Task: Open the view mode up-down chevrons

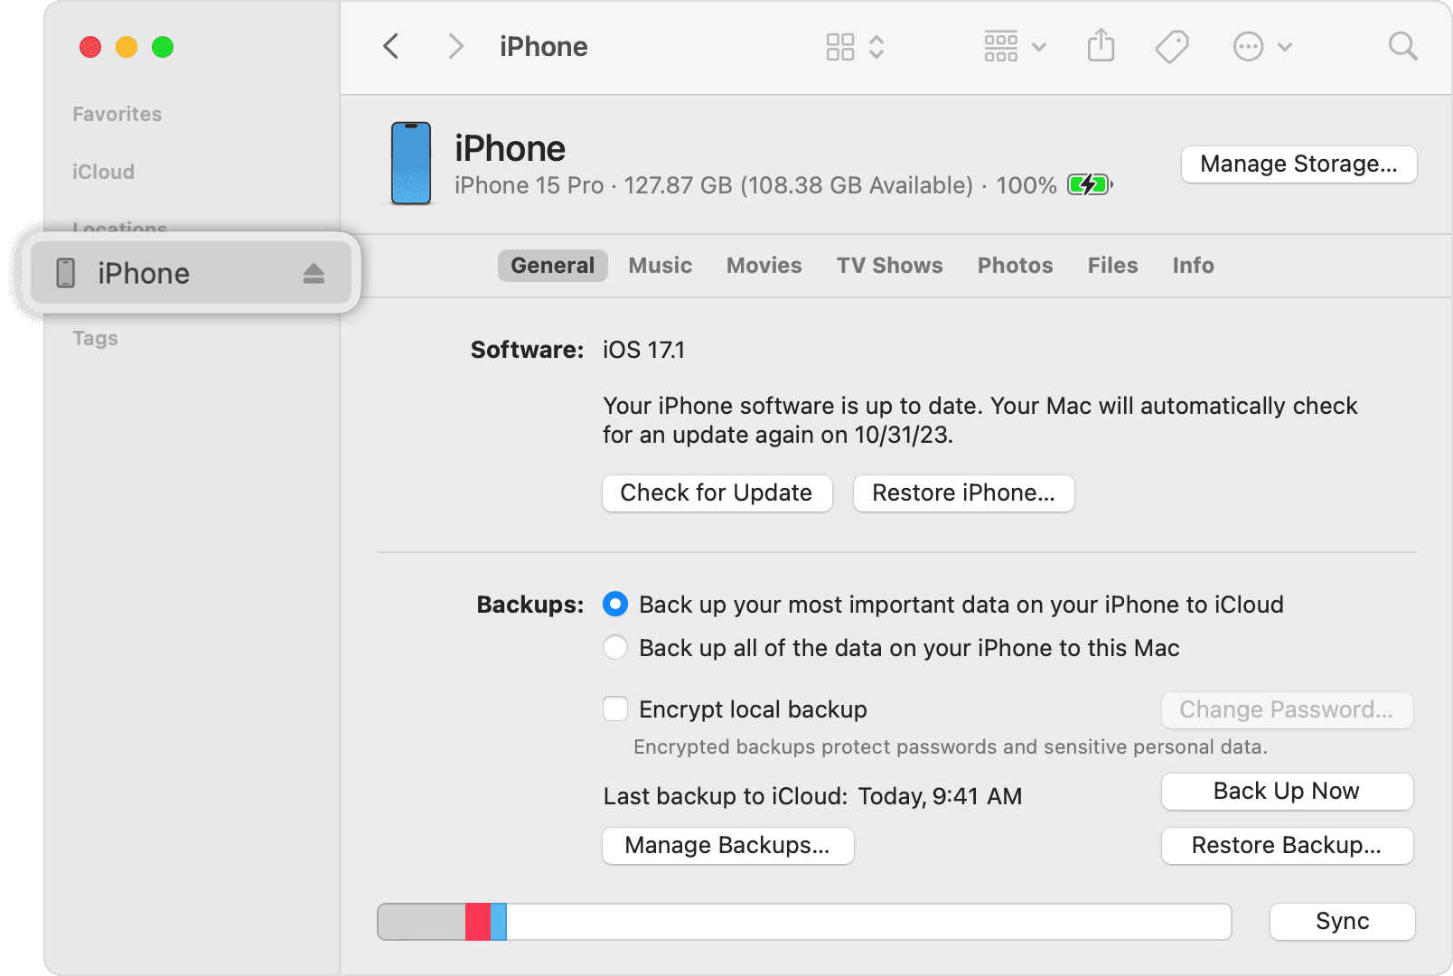Action: (876, 47)
